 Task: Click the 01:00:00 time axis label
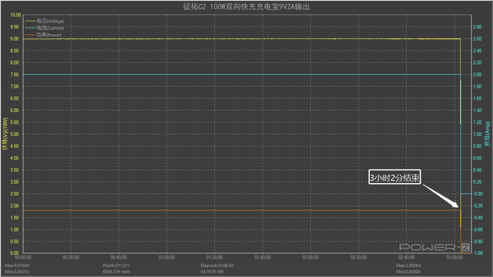pyautogui.click(x=167, y=257)
